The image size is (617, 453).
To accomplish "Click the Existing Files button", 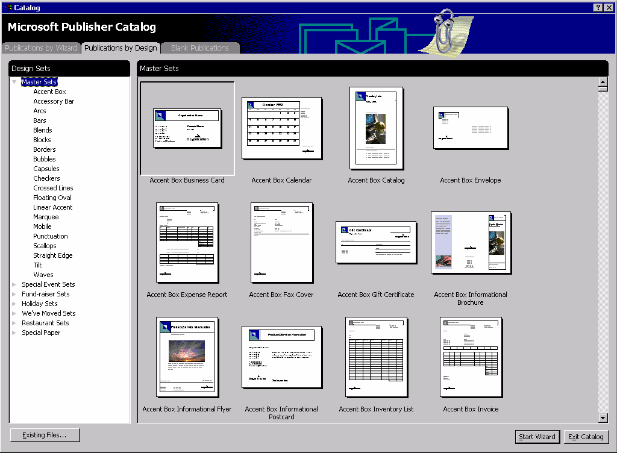I will [45, 435].
